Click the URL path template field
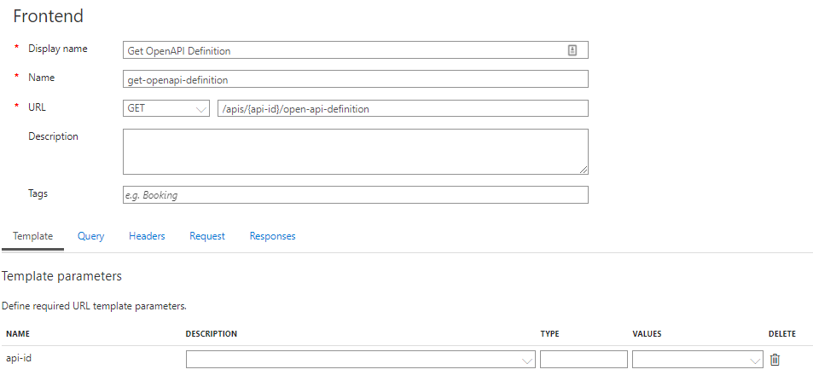The width and height of the screenshot is (813, 381). click(403, 108)
